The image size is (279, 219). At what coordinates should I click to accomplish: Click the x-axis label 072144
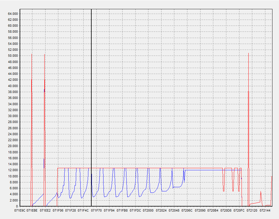click(x=265, y=210)
